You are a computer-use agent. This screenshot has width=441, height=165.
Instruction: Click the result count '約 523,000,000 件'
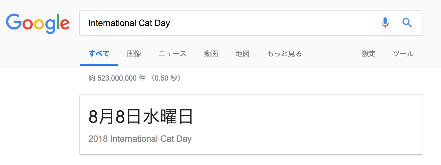pos(117,78)
